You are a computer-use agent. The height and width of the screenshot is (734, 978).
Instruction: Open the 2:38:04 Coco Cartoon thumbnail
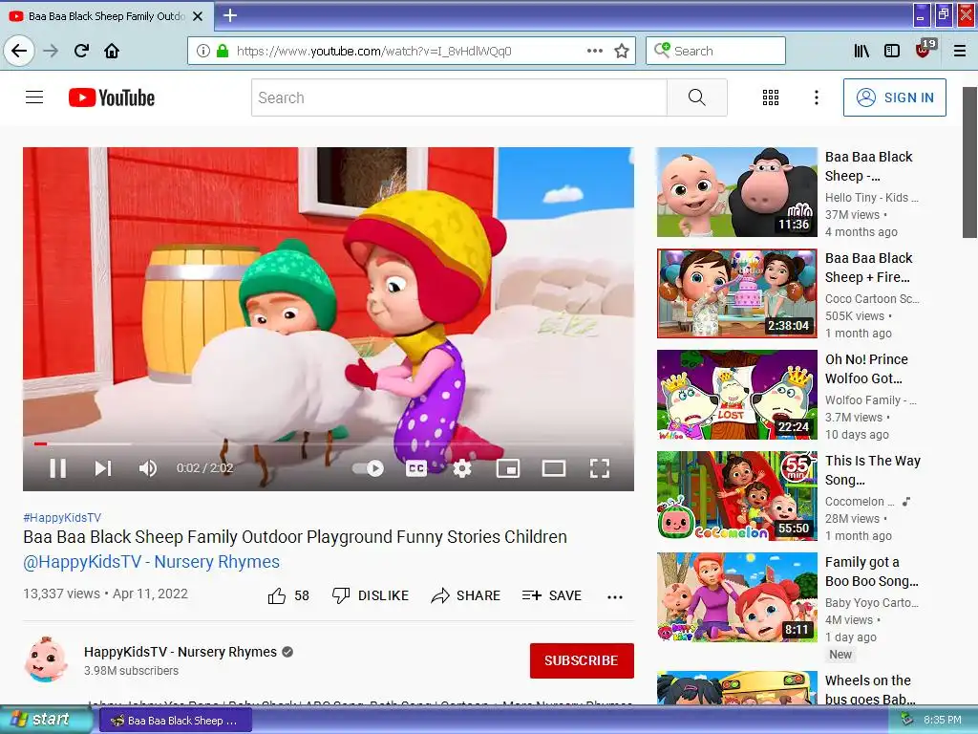point(736,293)
